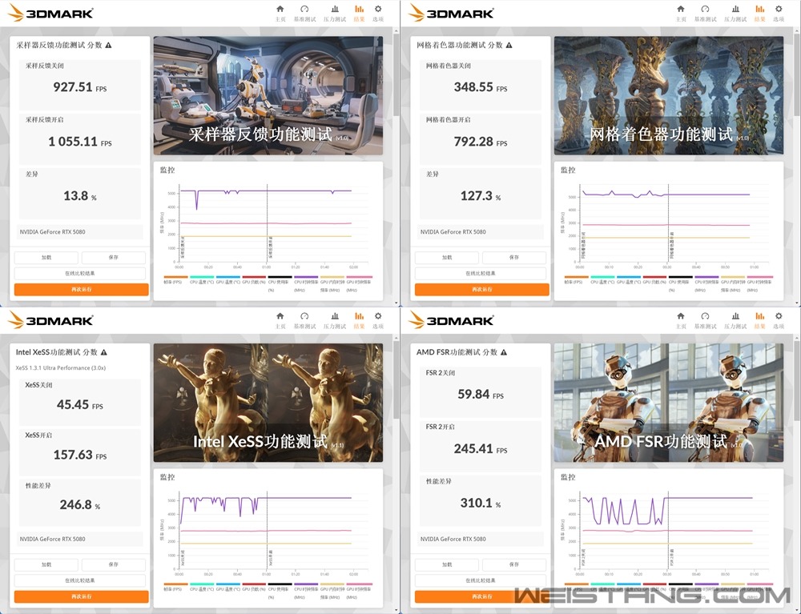
Task: Select 结果 tab in AMD FSR window
Action: tap(759, 320)
